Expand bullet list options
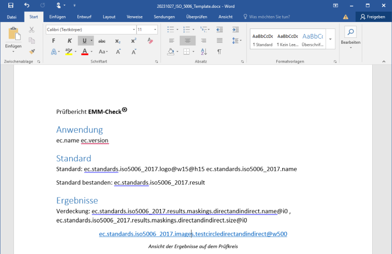Viewport: 392px width, 254px height. click(177, 29)
